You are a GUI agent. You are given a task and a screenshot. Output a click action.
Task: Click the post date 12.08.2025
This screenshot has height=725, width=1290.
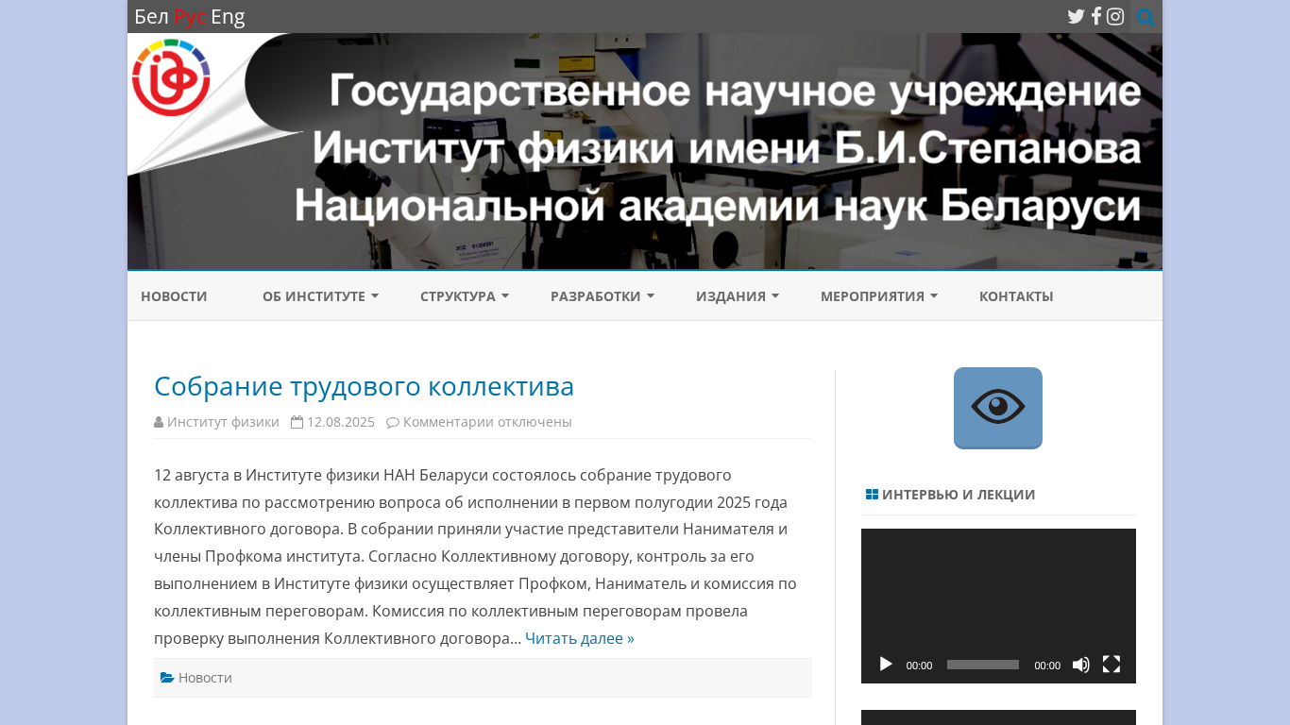pos(341,422)
